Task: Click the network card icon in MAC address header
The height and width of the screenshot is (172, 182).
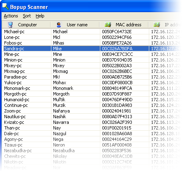Action: tap(108, 25)
